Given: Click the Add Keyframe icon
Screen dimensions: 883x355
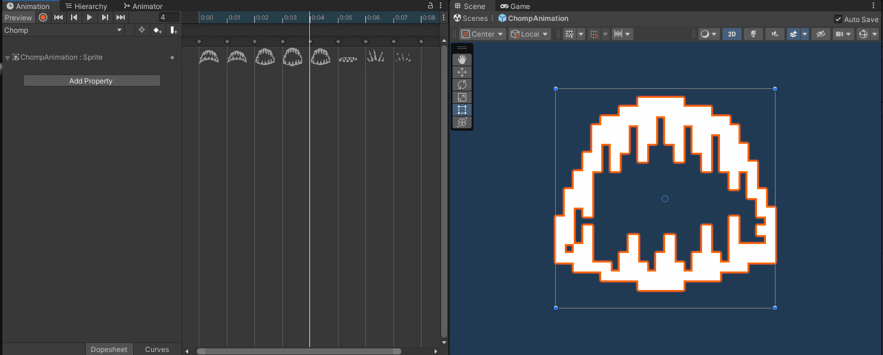Looking at the screenshot, I should (x=157, y=30).
